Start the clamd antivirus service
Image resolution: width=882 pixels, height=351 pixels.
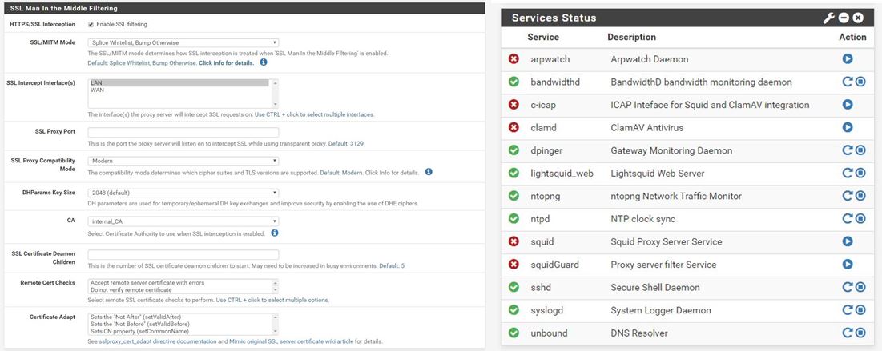[x=848, y=127]
